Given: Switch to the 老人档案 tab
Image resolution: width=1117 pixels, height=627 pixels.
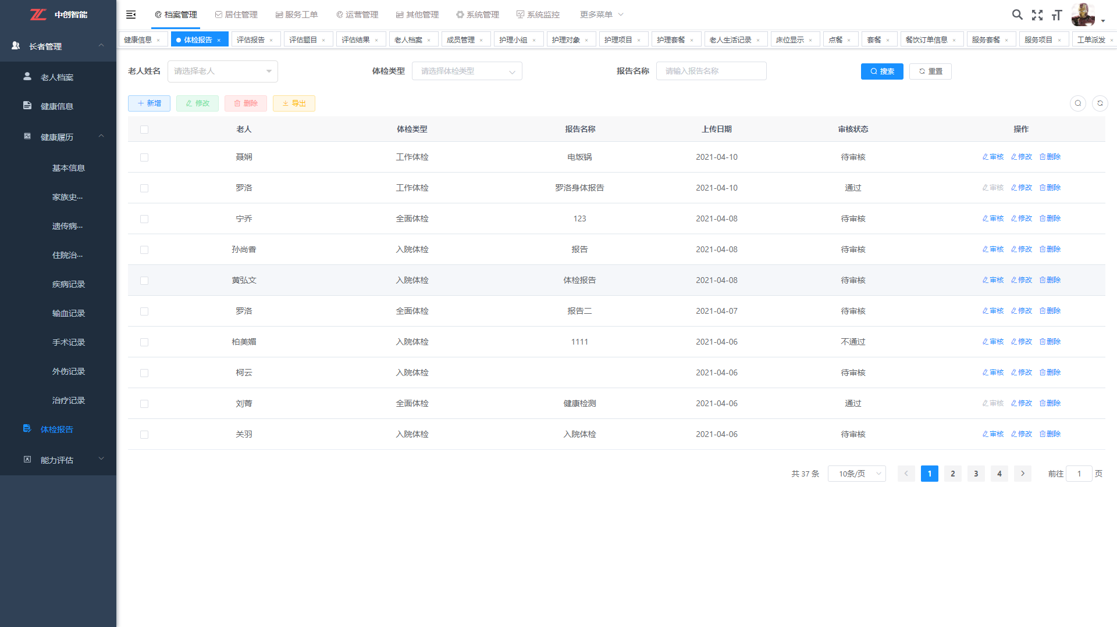Looking at the screenshot, I should click(408, 40).
